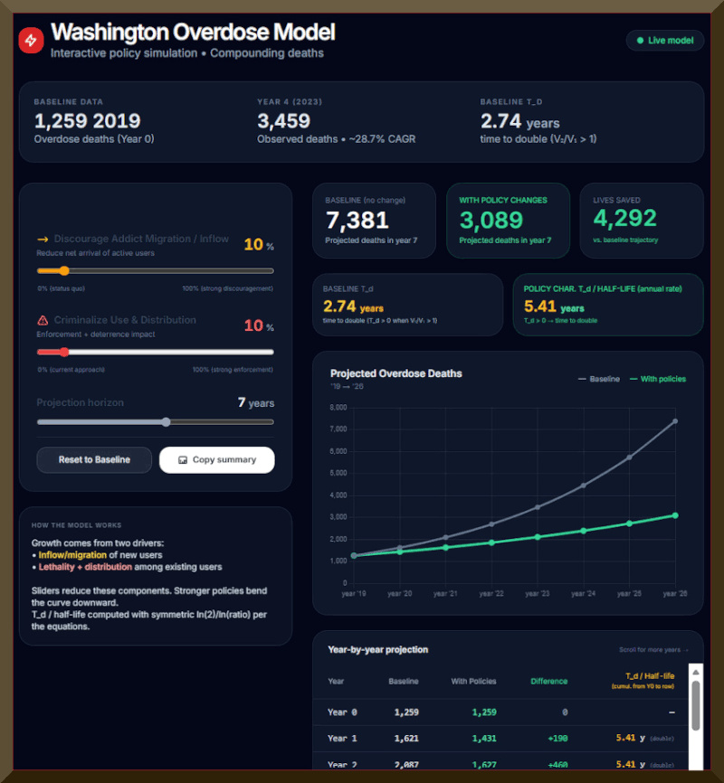This screenshot has width=724, height=783.
Task: Adjust the Criminalize Use & Distribution slider handle
Action: coord(64,352)
